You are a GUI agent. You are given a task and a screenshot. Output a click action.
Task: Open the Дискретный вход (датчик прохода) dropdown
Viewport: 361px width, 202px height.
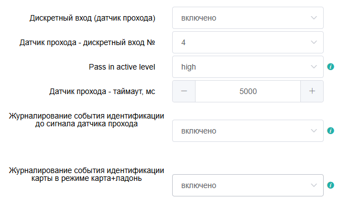(248, 18)
